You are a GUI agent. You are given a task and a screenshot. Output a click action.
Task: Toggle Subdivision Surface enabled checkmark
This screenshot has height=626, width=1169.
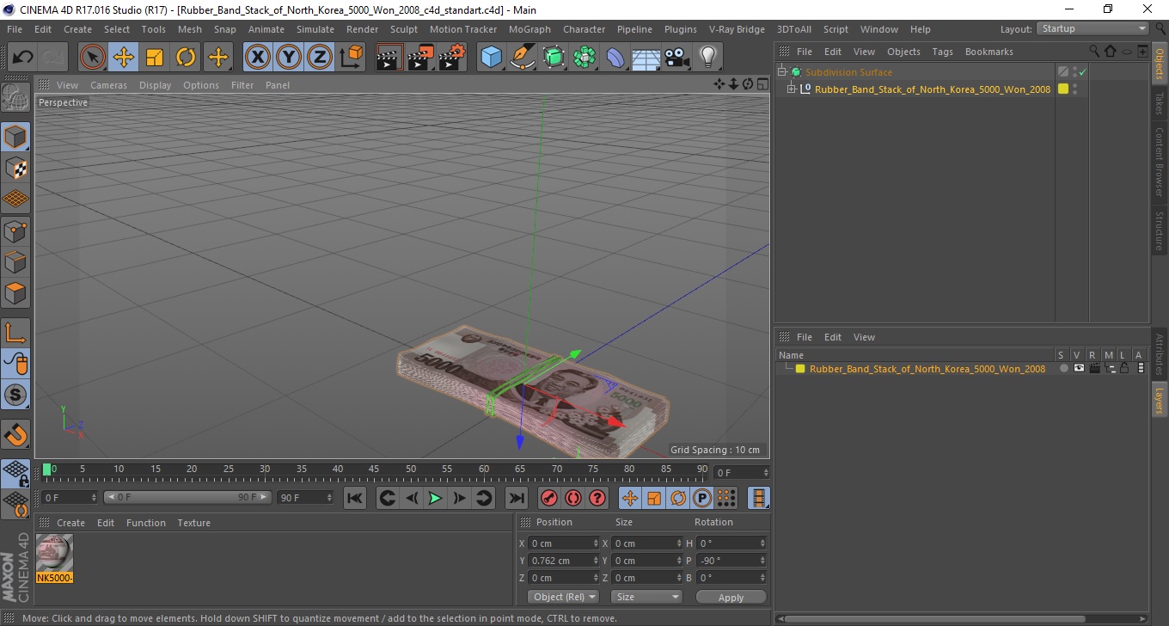tap(1083, 72)
